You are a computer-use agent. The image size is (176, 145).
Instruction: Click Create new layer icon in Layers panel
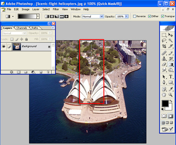click(x=41, y=72)
